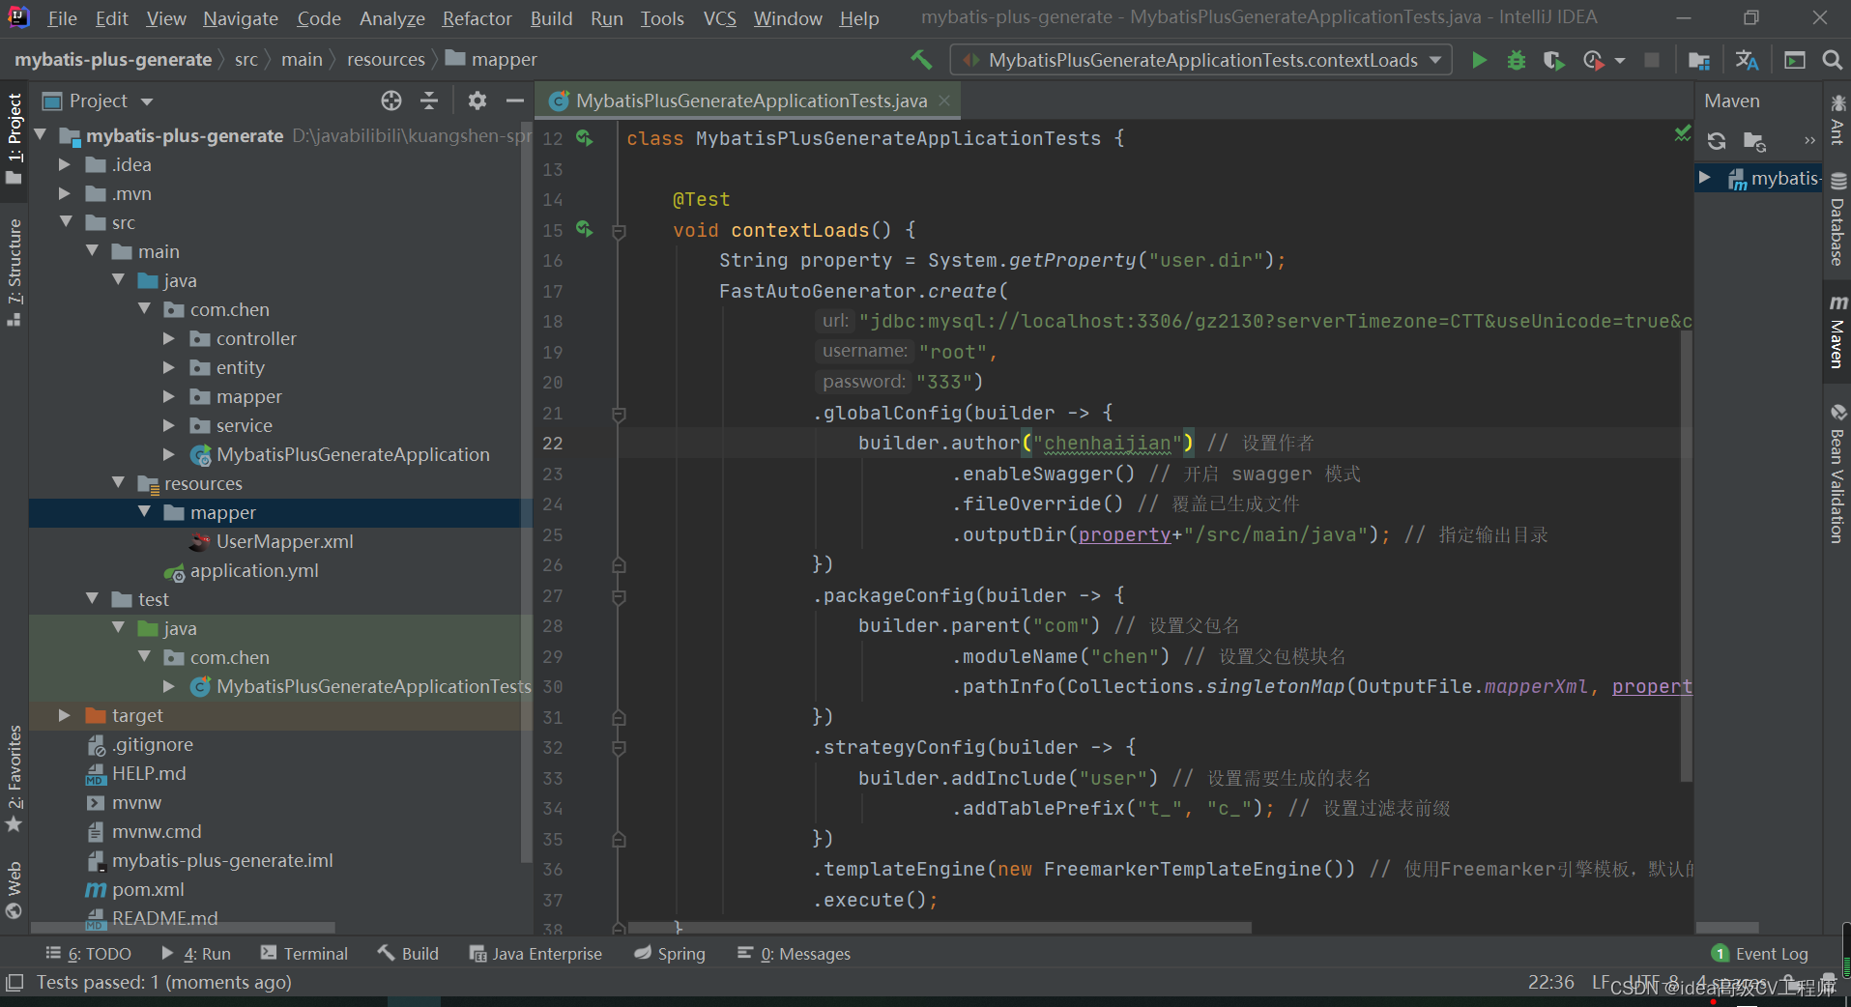This screenshot has height=1007, width=1851.
Task: Click the Stop process icon
Action: (1652, 60)
